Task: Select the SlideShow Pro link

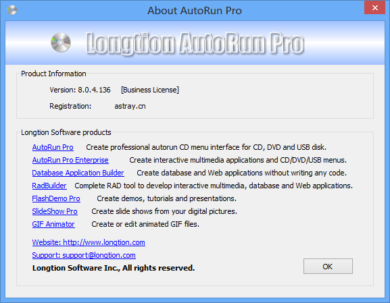Action: pos(55,211)
